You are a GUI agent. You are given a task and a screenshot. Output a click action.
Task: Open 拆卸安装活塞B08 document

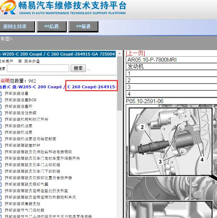[21, 100]
